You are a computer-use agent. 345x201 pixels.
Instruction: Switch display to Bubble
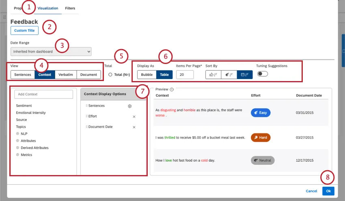point(147,75)
